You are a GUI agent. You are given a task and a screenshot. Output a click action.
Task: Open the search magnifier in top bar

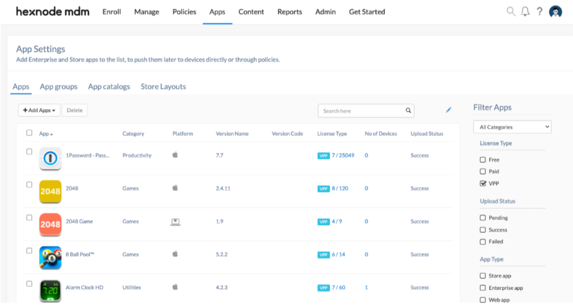tap(511, 11)
